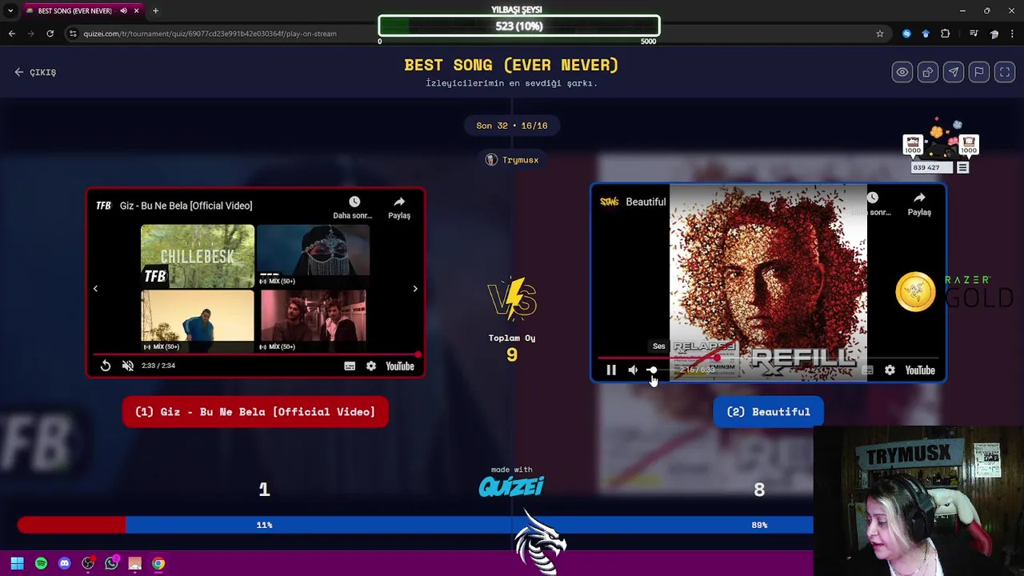Viewport: 1024px width, 576px height.
Task: Open the Beautiful video title link
Action: point(646,202)
